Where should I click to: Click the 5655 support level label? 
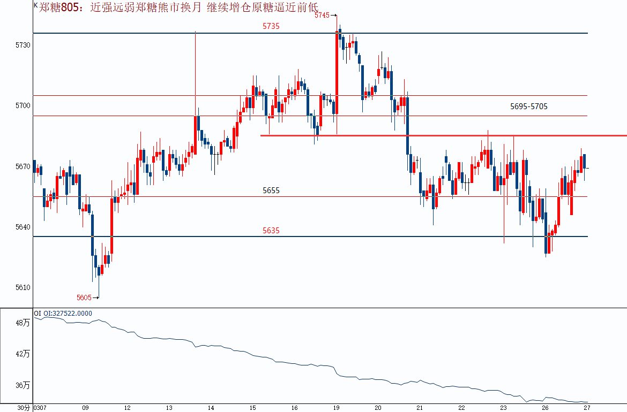click(x=271, y=190)
